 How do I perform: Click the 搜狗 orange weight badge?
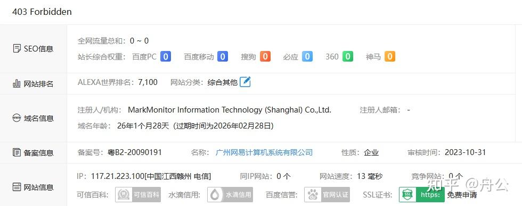[265, 56]
